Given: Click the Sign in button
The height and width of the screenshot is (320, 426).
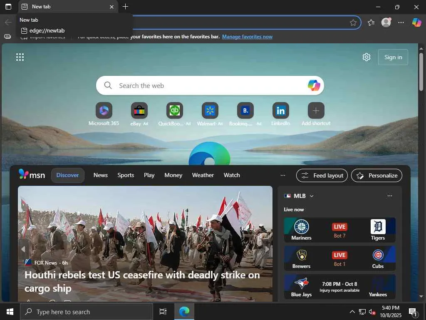Looking at the screenshot, I should [x=393, y=57].
